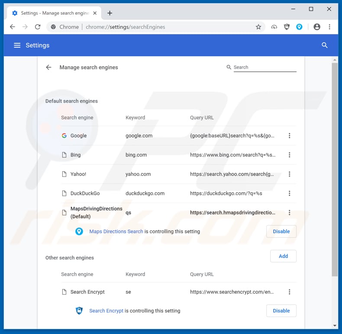Click the Maps Directions pin icon beside controlling notice
Image resolution: width=342 pixels, height=334 pixels.
[x=79, y=231]
